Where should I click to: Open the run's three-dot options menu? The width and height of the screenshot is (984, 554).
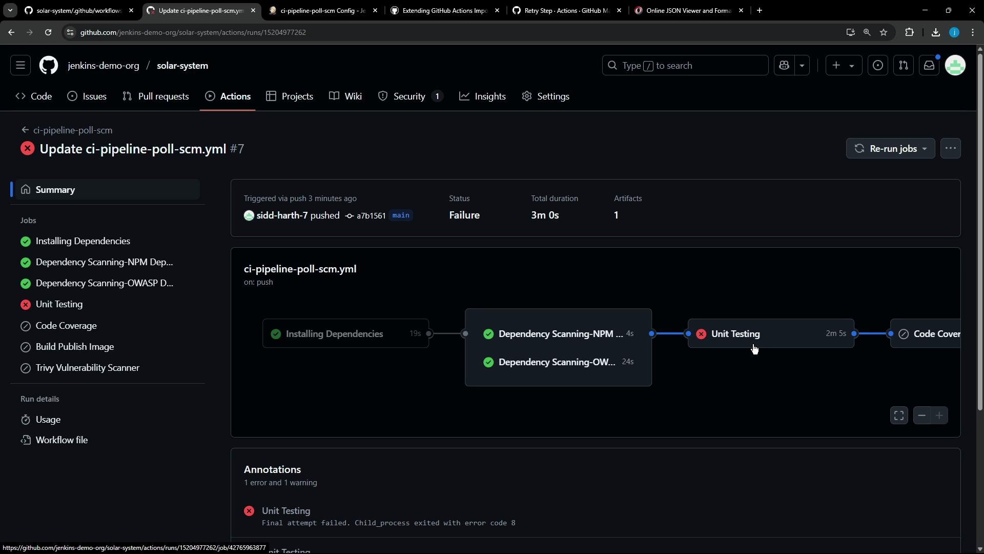tap(951, 149)
